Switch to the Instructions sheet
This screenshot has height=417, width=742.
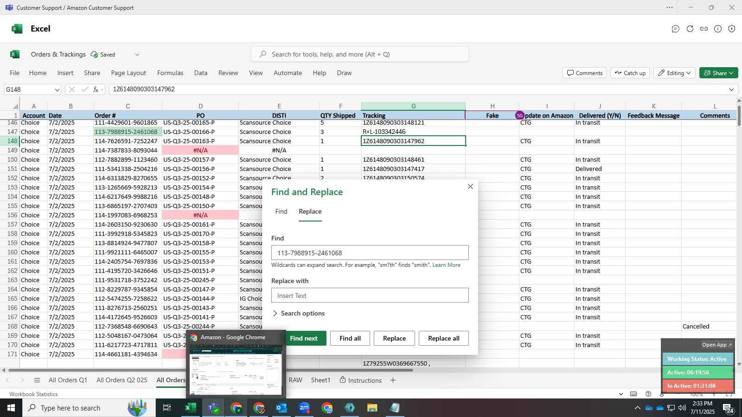[360, 380]
